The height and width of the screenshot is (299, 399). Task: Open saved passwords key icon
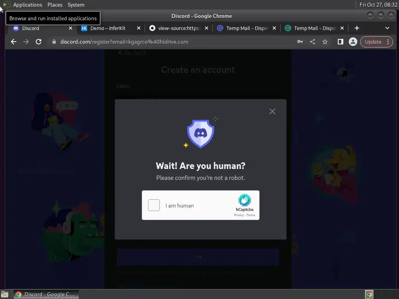(x=300, y=42)
